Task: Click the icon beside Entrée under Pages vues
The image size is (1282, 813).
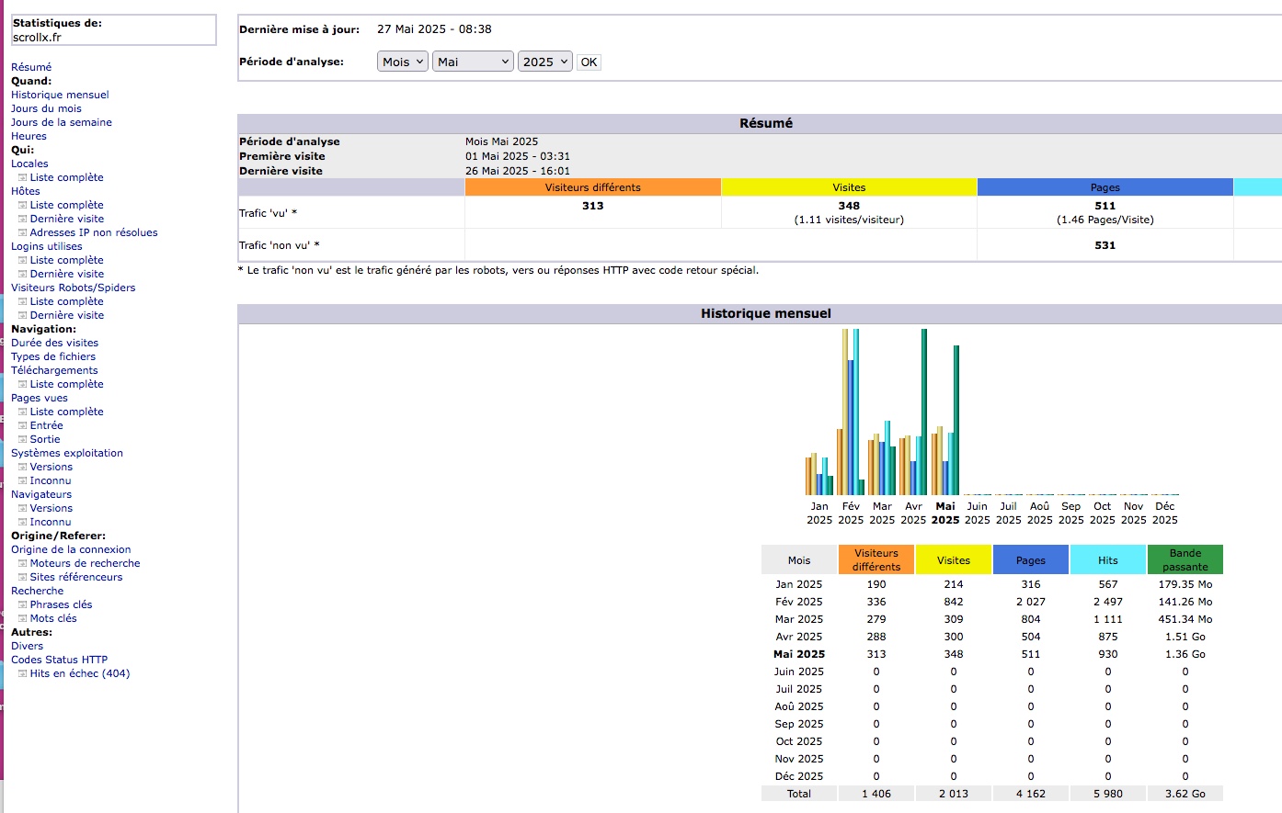Action: [22, 426]
